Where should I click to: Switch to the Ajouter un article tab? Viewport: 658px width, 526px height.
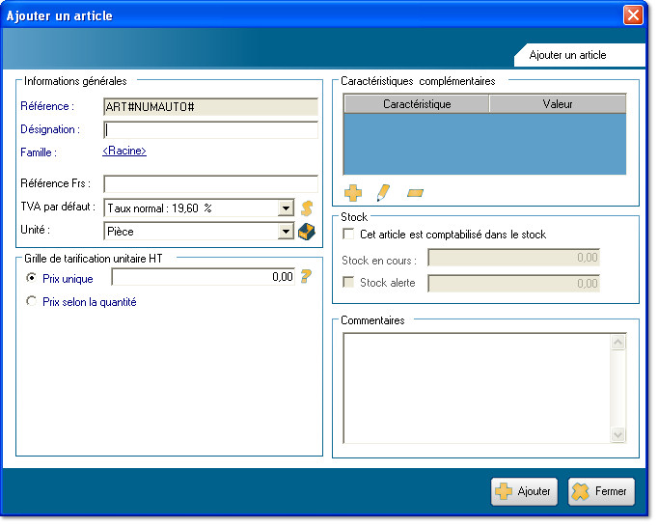[567, 55]
